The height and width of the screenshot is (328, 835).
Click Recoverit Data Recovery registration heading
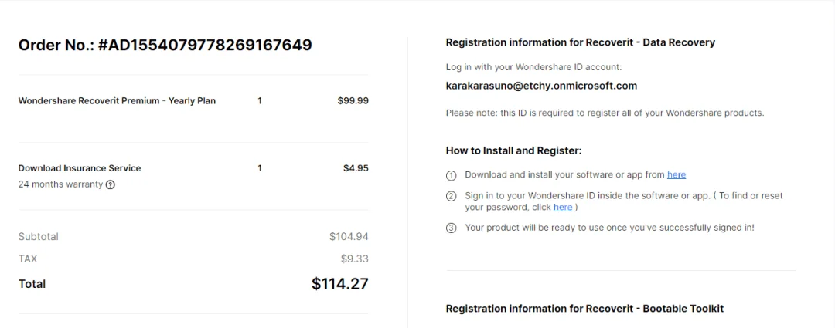581,42
